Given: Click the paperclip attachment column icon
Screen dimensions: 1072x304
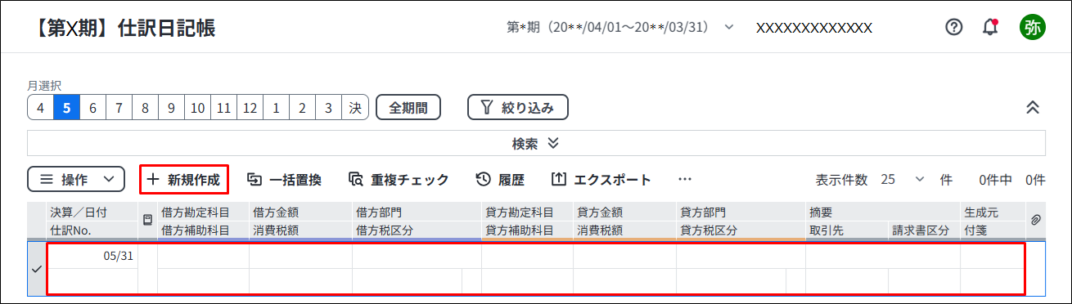Looking at the screenshot, I should (1035, 220).
